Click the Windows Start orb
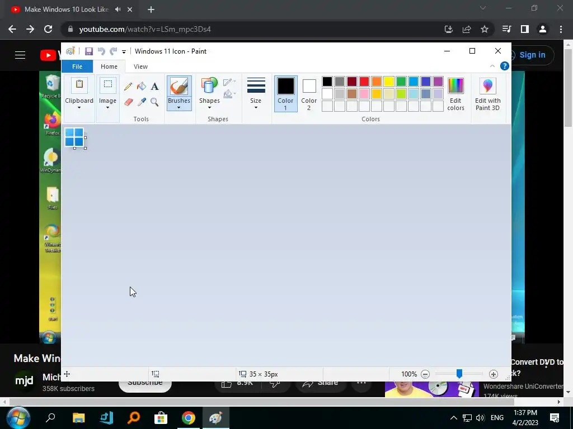573x429 pixels. [17, 418]
